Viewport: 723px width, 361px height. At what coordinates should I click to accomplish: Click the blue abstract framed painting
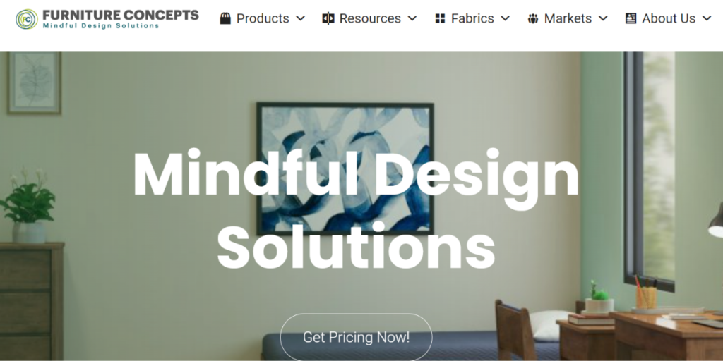tap(345, 169)
